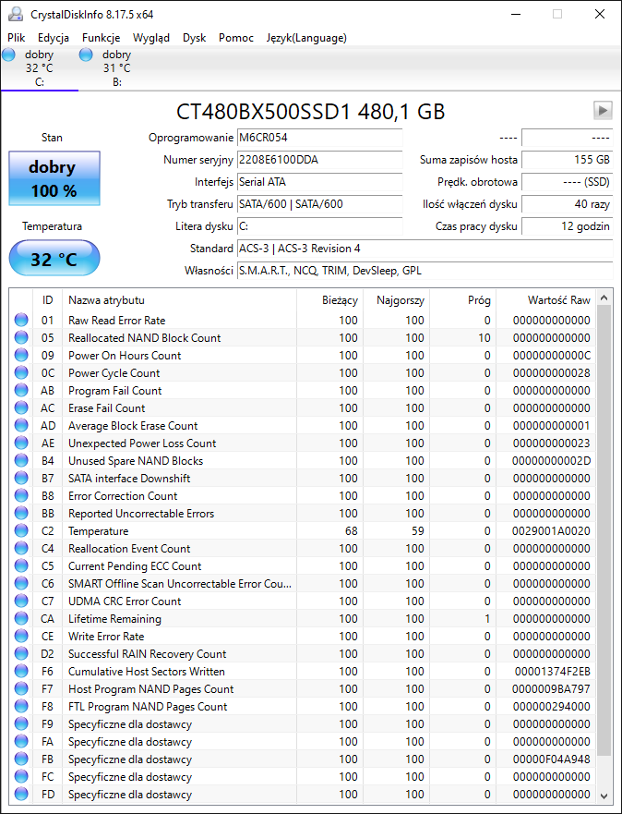Click status icon of Reallocated NAND Block Count

[21, 337]
